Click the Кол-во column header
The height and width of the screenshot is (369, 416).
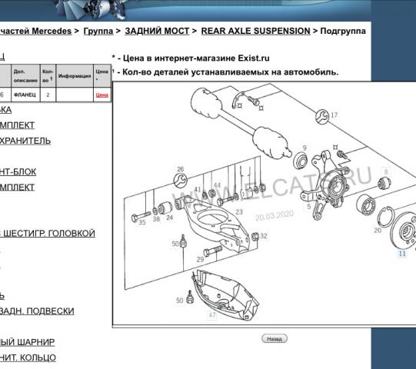48,76
